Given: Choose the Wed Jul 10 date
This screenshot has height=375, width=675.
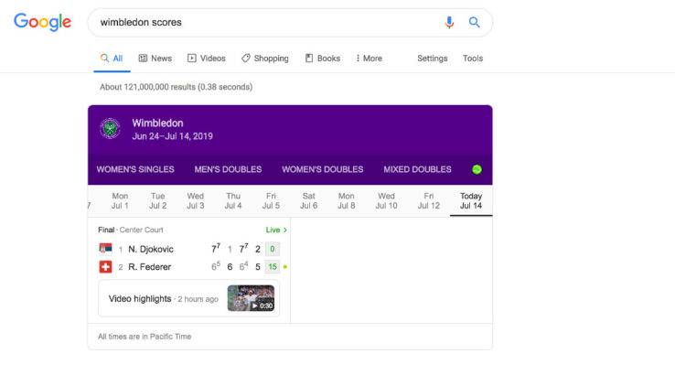Looking at the screenshot, I should (x=386, y=200).
